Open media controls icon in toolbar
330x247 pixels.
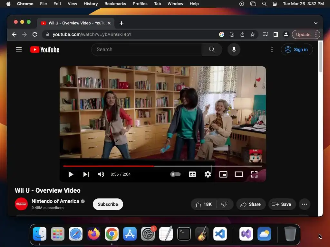click(x=266, y=34)
